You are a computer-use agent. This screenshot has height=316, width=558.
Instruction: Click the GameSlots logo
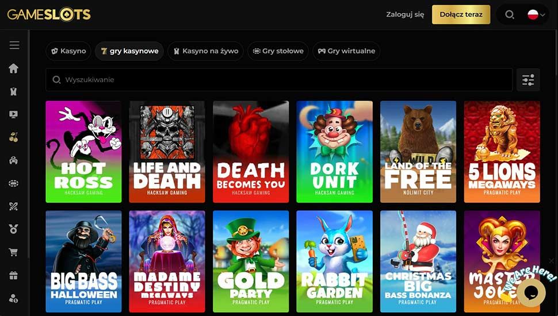point(49,14)
